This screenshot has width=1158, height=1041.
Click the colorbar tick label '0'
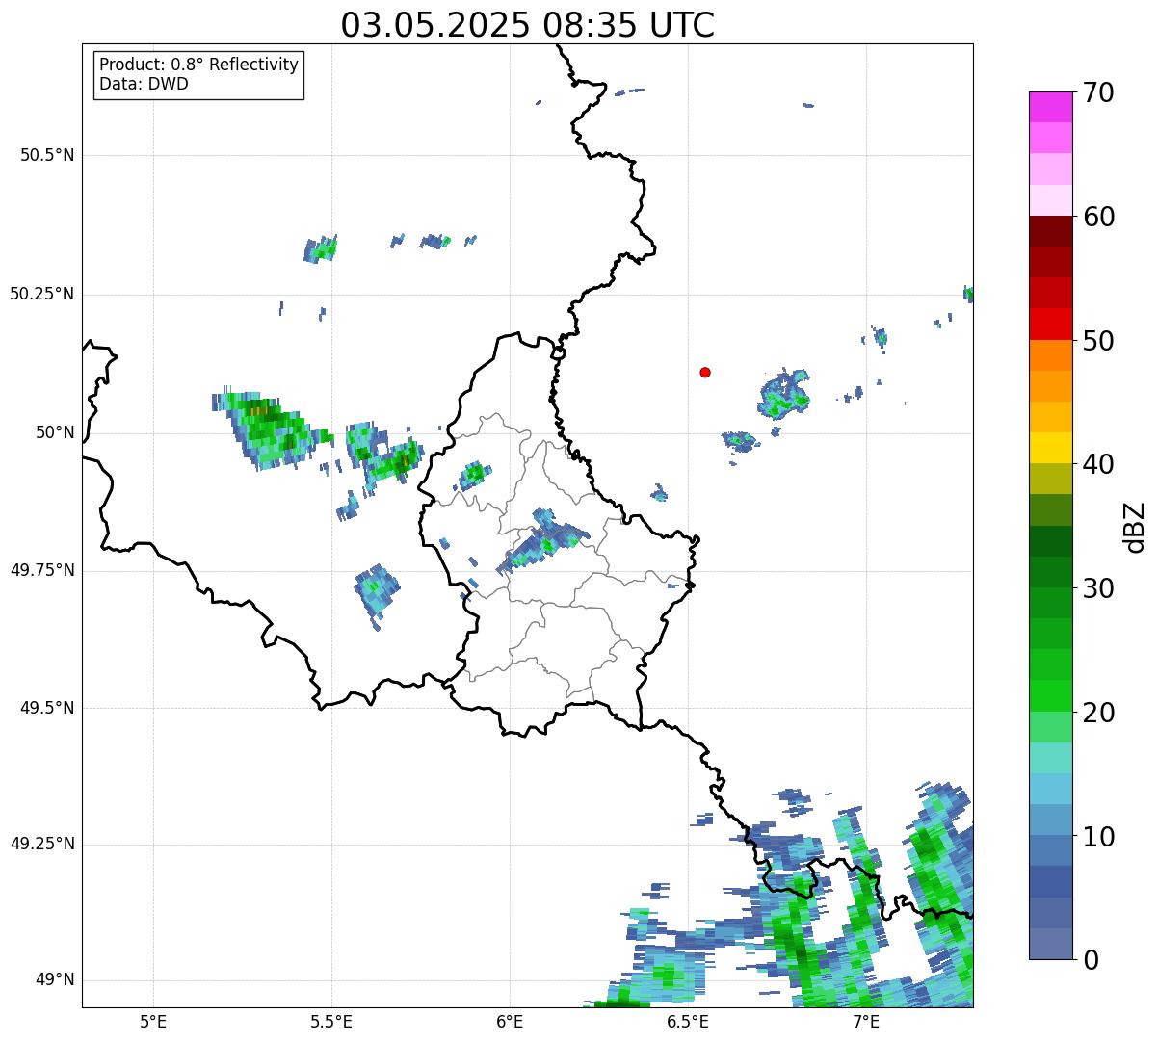[x=1090, y=960]
